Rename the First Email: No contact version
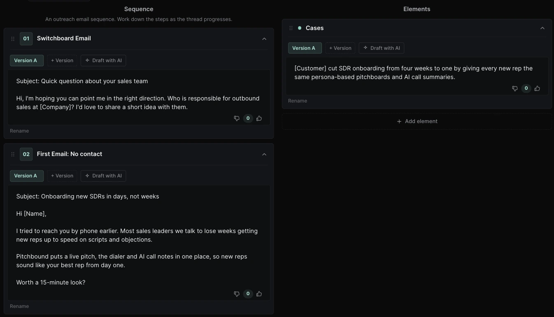This screenshot has width=554, height=317. (x=19, y=306)
